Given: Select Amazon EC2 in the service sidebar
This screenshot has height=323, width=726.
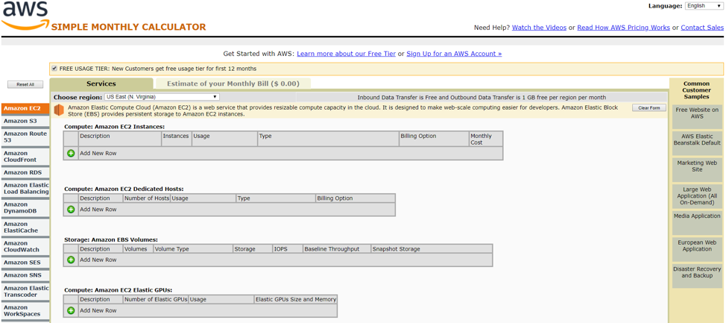Looking at the screenshot, I should (x=25, y=108).
